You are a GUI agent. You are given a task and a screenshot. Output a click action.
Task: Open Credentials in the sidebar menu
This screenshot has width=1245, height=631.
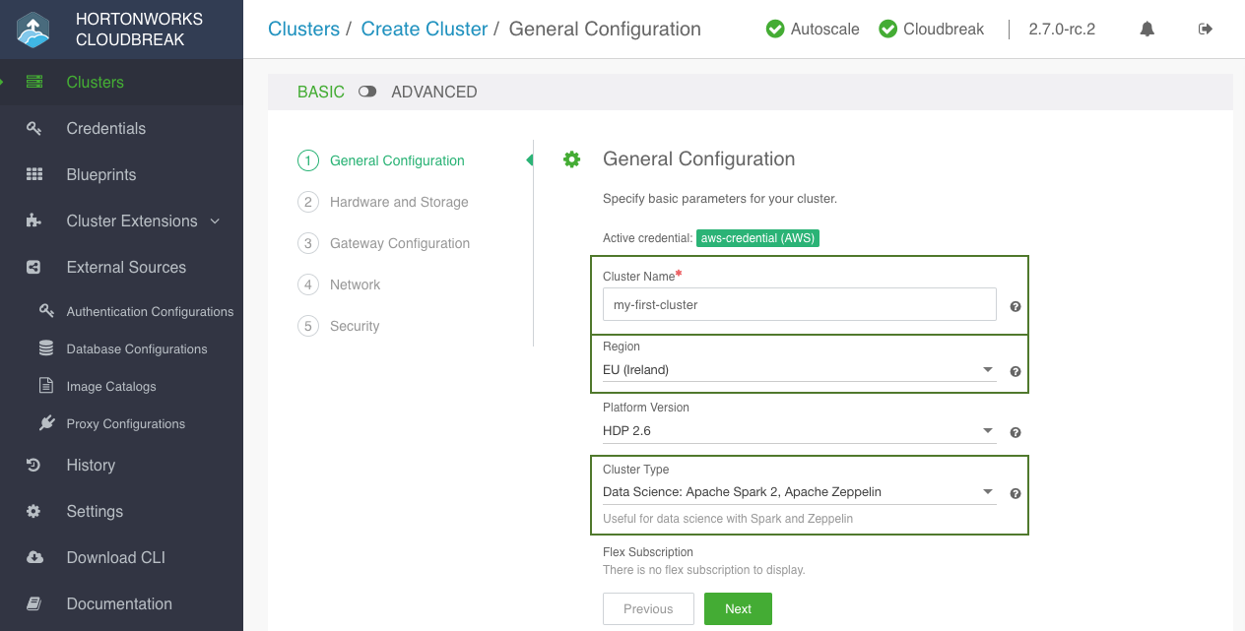(x=106, y=128)
